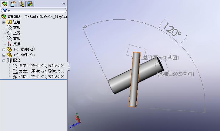Click the 角度1 (零件1<2>,零件2<1>) mate text
This screenshot has height=131, width=220.
click(42, 66)
